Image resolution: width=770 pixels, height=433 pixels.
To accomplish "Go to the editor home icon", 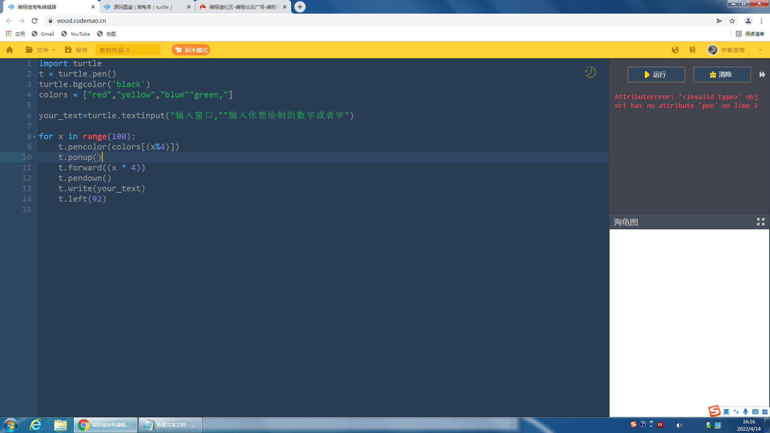I will click(x=10, y=50).
